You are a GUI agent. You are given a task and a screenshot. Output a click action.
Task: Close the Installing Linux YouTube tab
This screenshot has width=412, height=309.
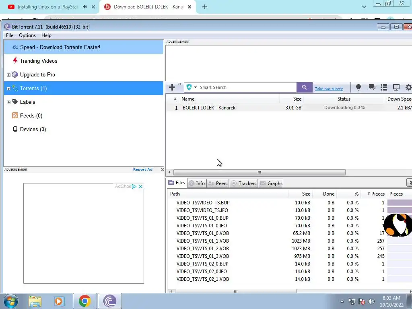[93, 7]
